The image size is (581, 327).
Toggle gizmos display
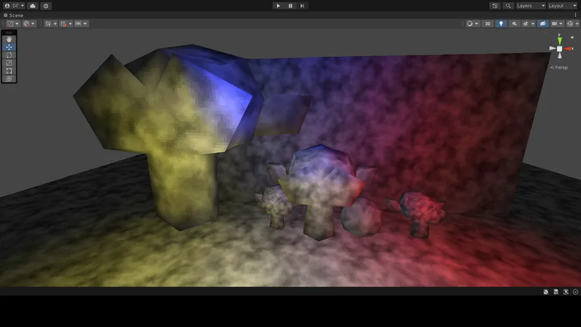click(570, 23)
